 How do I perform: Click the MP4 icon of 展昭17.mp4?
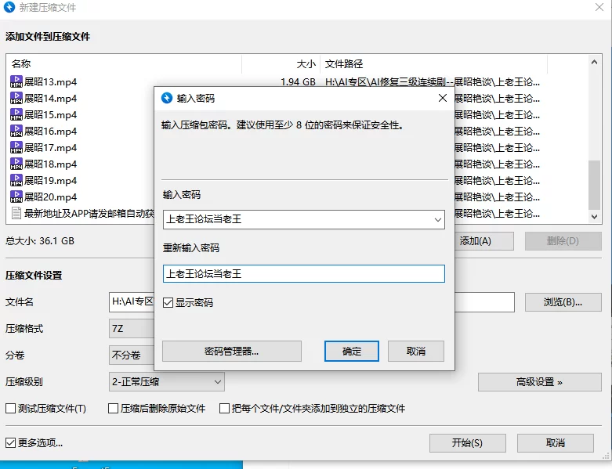pos(16,147)
